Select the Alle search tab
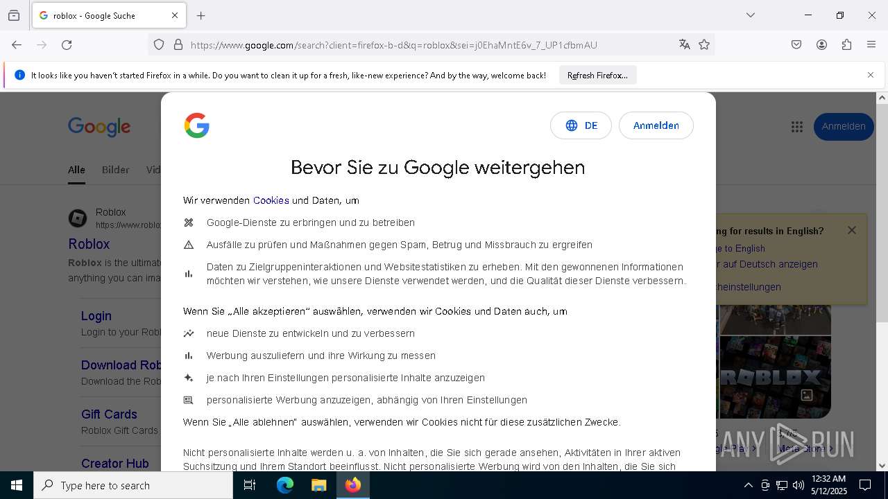The height and width of the screenshot is (499, 888). pos(76,170)
